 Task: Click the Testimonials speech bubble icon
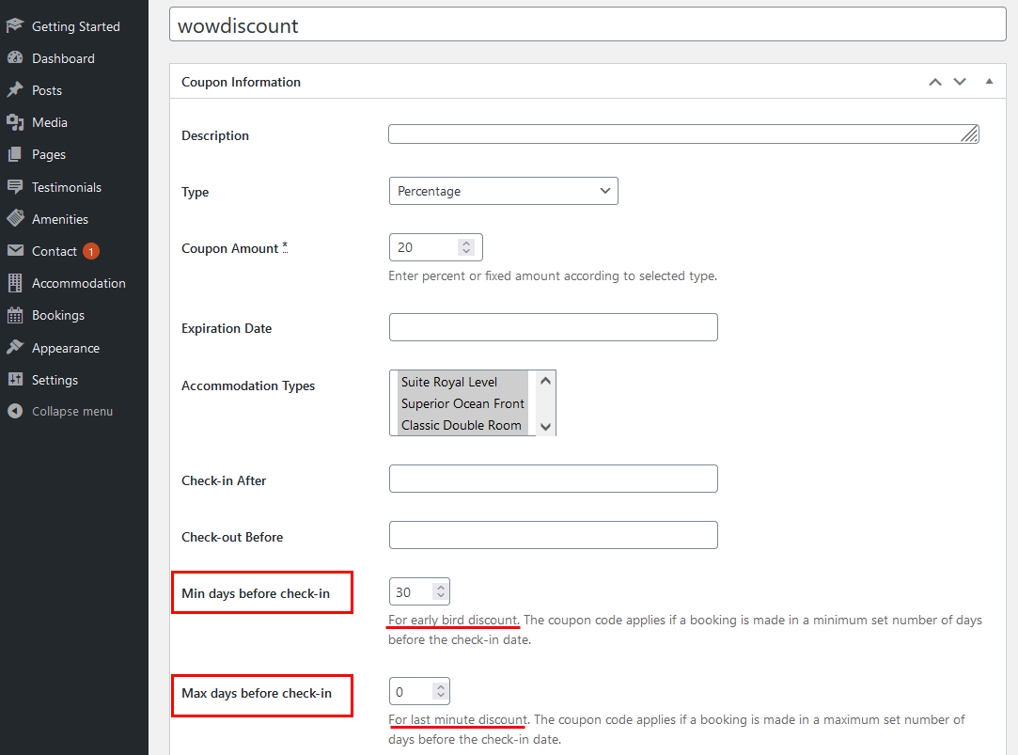click(16, 187)
